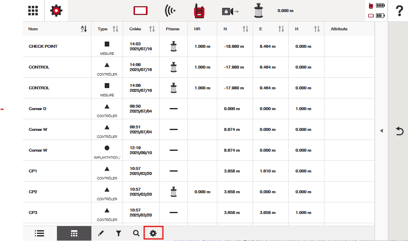Open the help question mark

pyautogui.click(x=399, y=11)
